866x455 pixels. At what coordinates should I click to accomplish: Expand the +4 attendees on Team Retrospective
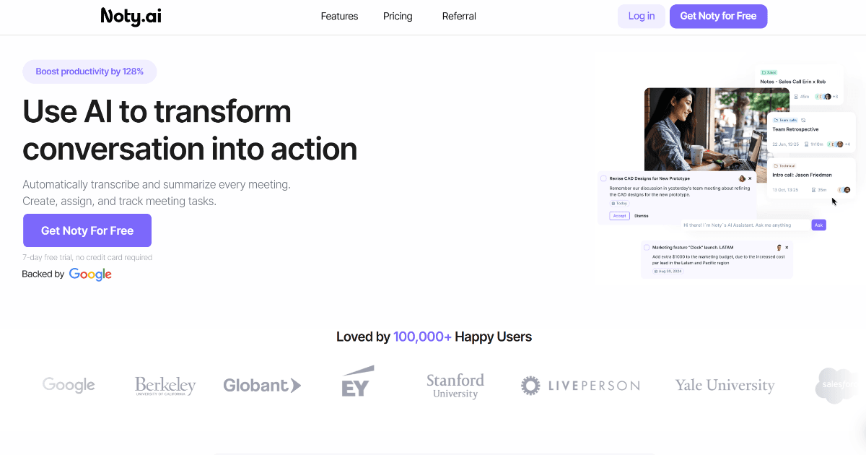click(x=848, y=143)
